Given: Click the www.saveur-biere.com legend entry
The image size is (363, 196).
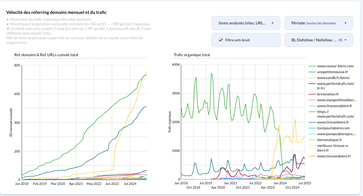Looking at the screenshot, I should (x=335, y=66).
